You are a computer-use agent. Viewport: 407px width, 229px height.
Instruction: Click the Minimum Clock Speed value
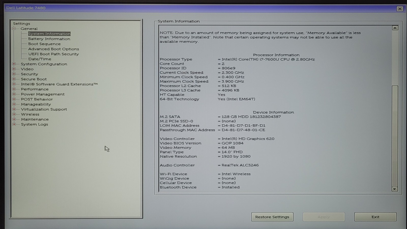(x=233, y=77)
